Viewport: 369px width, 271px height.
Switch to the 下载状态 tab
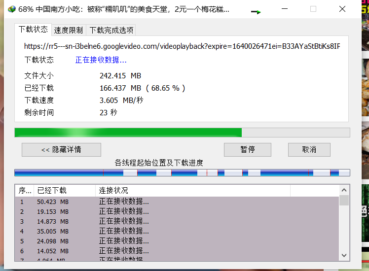tap(33, 30)
